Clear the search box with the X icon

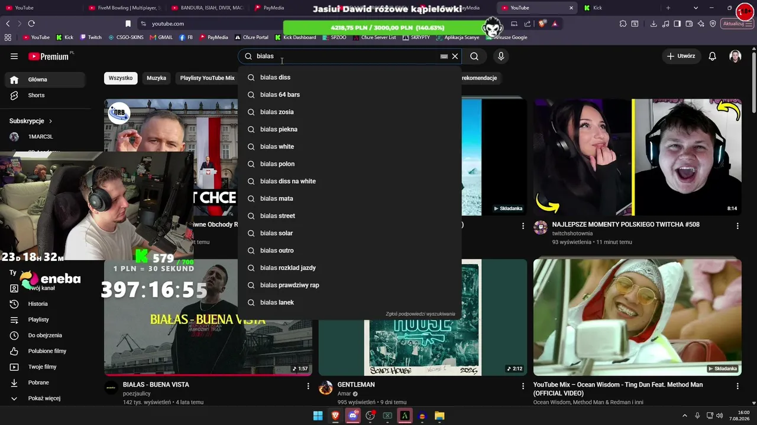pyautogui.click(x=455, y=56)
